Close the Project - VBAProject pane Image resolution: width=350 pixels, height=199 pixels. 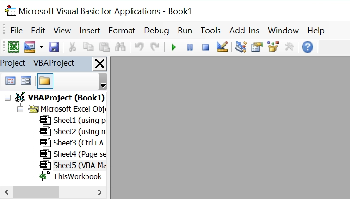(100, 64)
